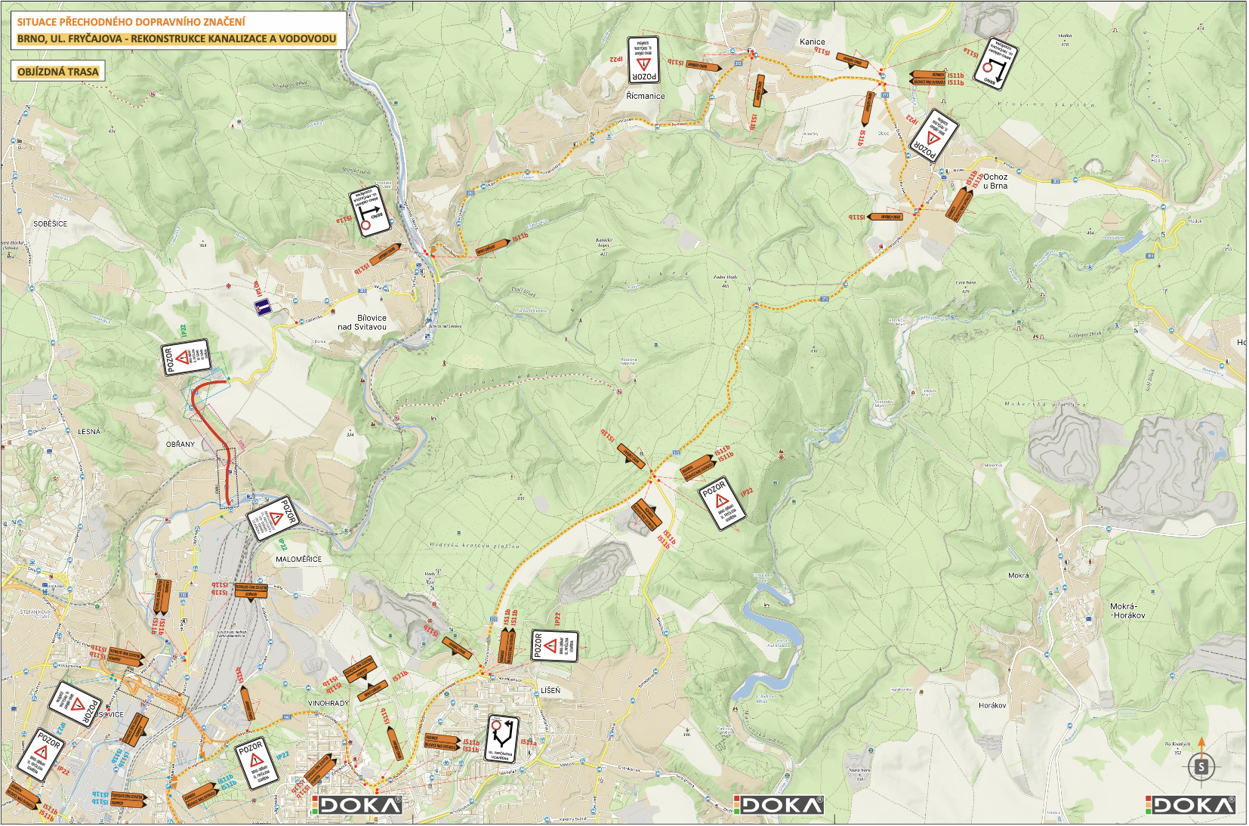This screenshot has width=1249, height=826.
Task: Click the title text about Fryčajova reconstruction
Action: click(177, 39)
